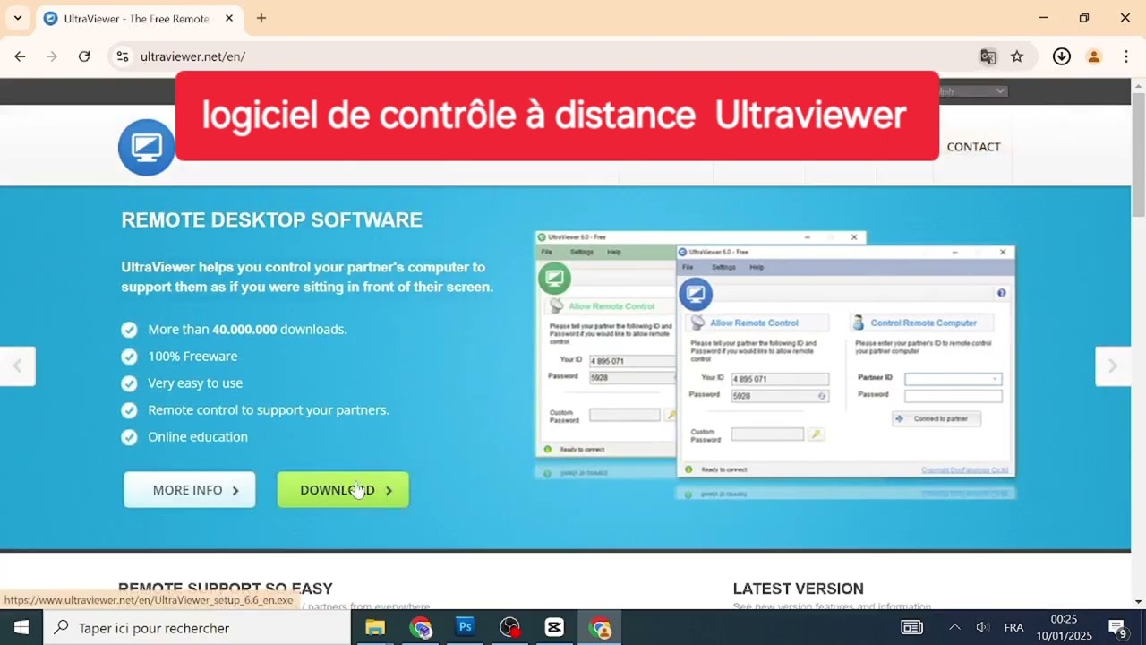Open Photoshop from the taskbar

465,627
